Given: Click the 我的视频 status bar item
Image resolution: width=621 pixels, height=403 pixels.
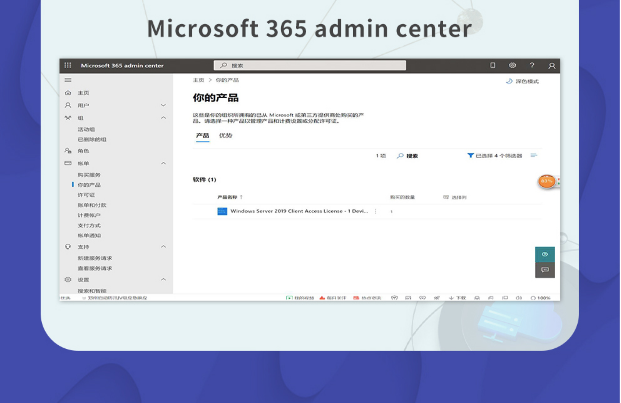Looking at the screenshot, I should pos(300,298).
